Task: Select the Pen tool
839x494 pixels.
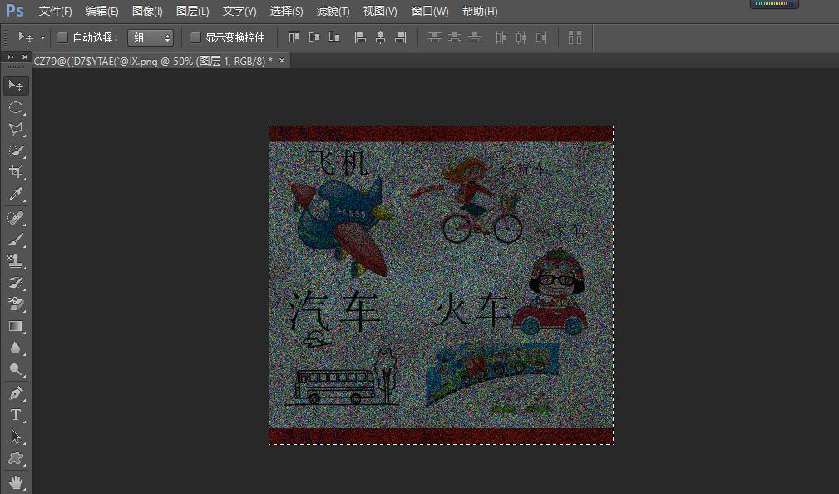Action: tap(17, 393)
